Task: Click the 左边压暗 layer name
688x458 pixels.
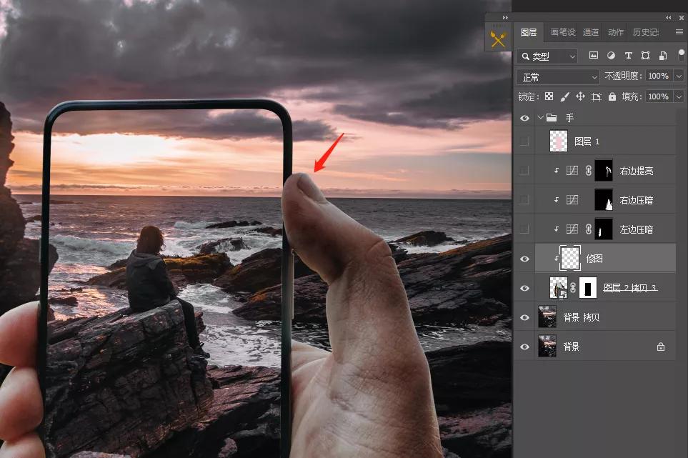Action: [637, 229]
